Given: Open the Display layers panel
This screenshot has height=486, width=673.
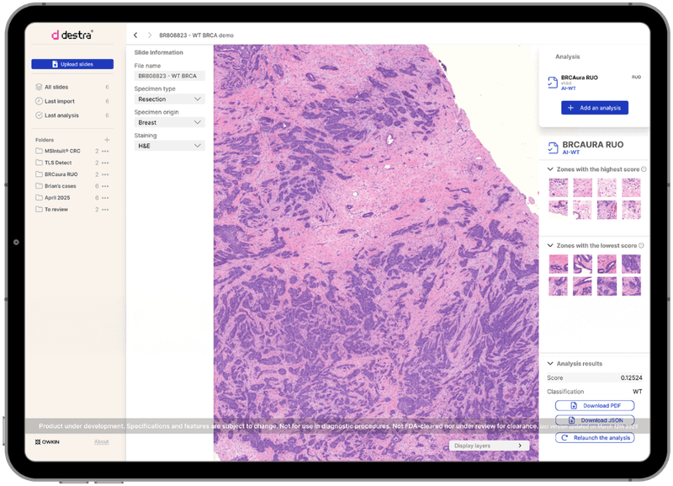Looking at the screenshot, I should tap(488, 446).
